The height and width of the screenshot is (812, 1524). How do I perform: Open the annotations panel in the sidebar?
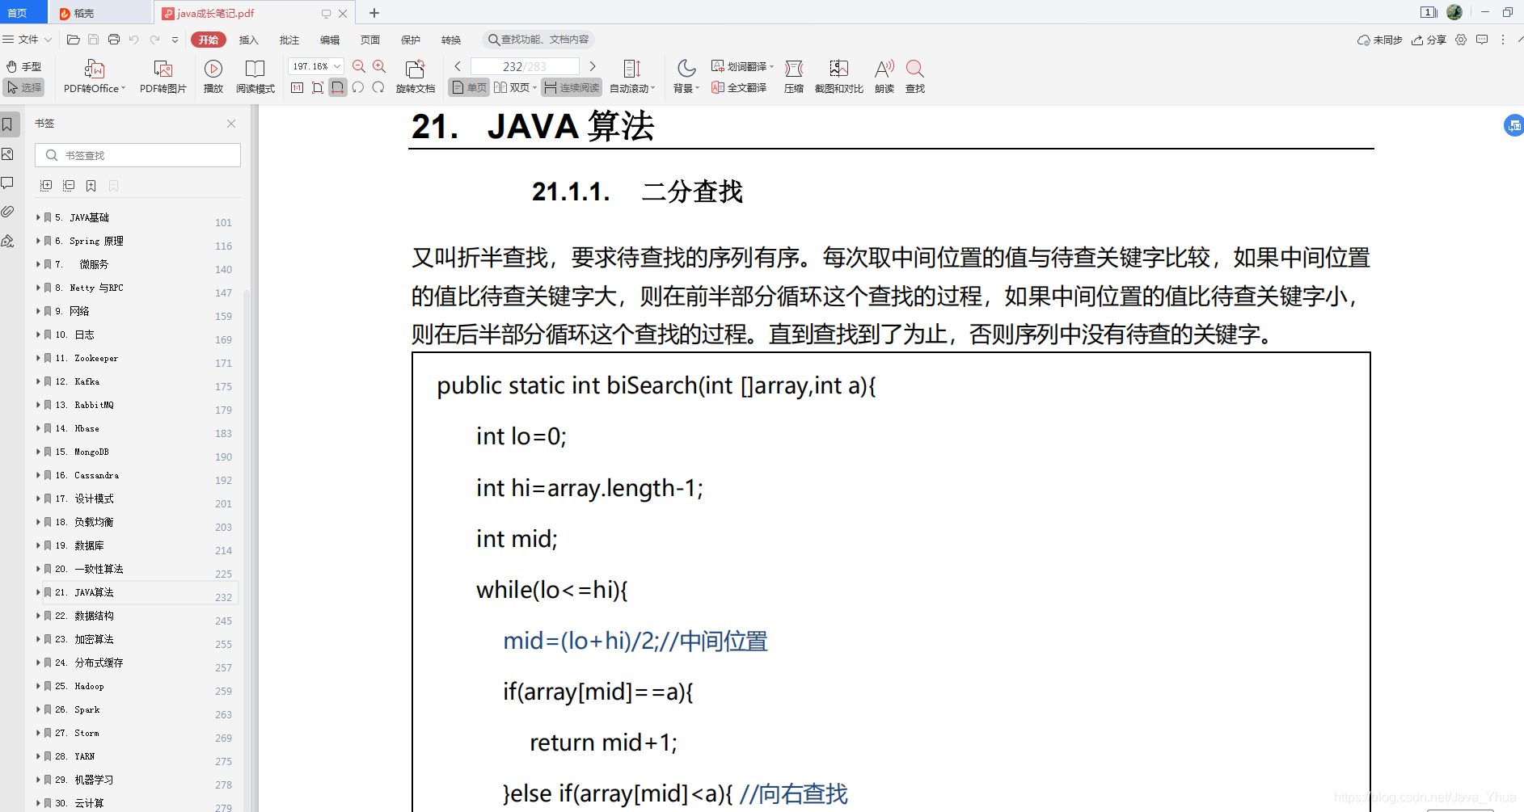click(8, 183)
